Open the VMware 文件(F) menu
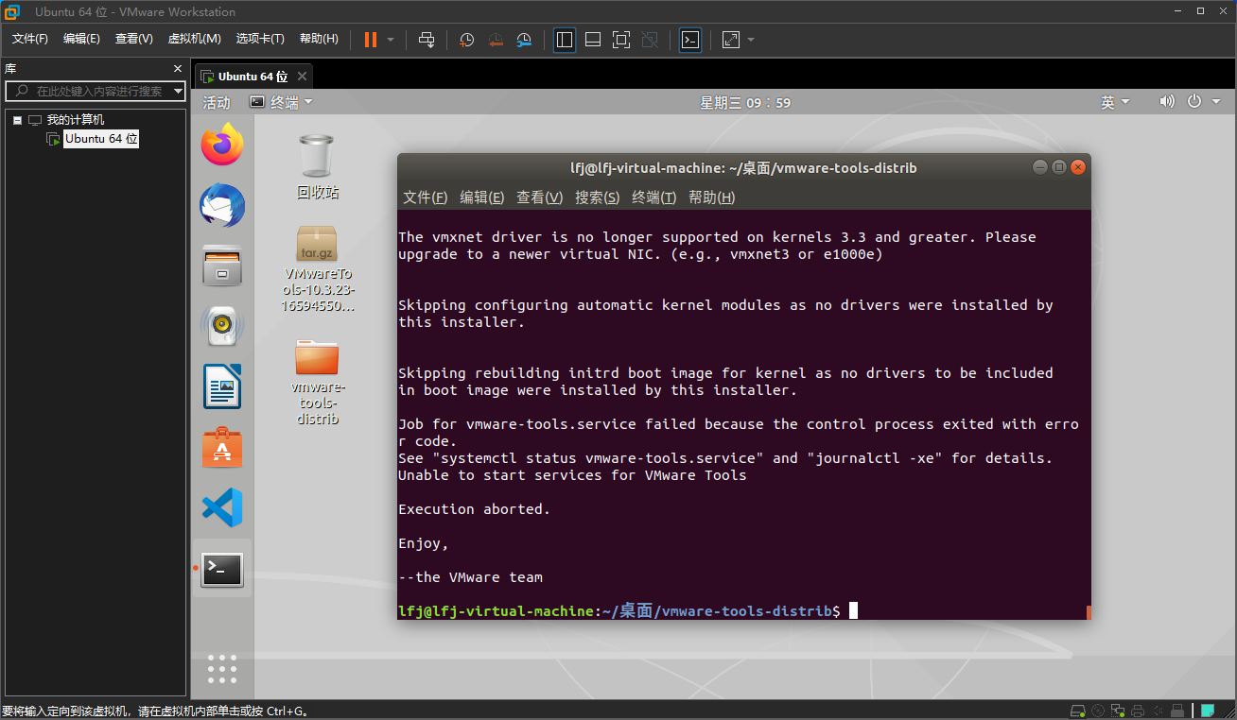The image size is (1237, 720). [30, 39]
